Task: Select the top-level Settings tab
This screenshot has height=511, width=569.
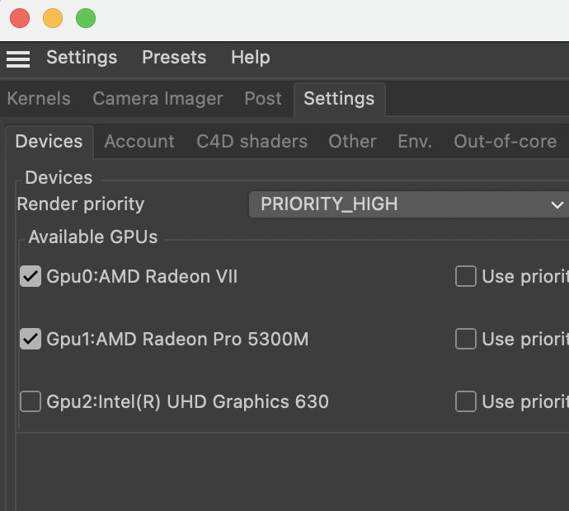Action: [339, 99]
